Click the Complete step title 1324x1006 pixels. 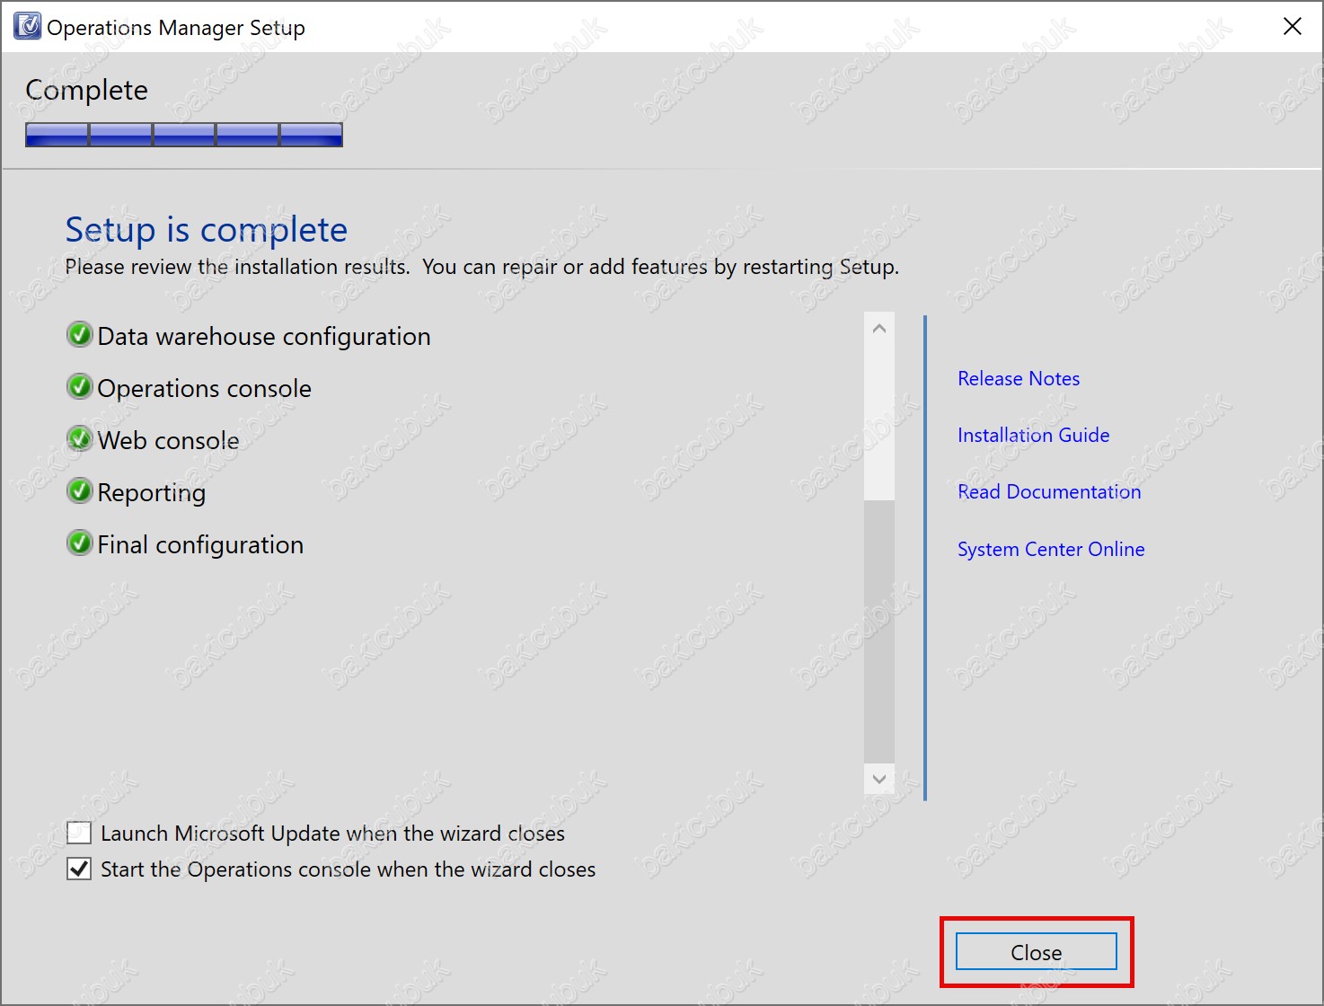pyautogui.click(x=87, y=91)
